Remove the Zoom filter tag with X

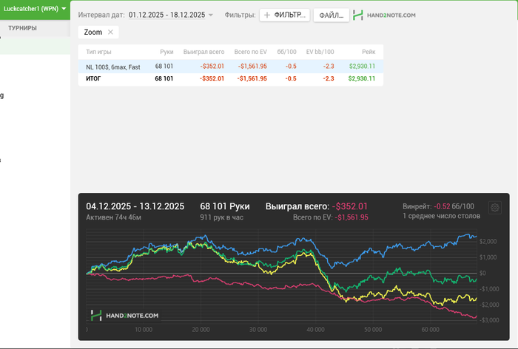(110, 33)
